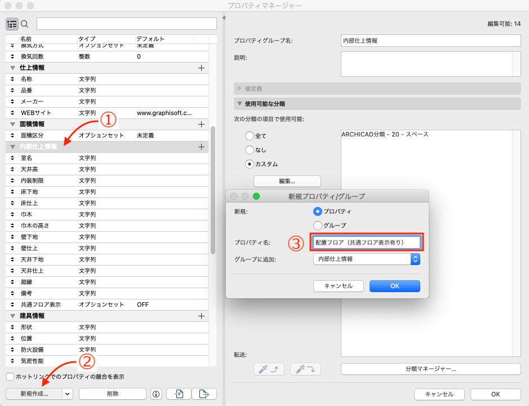Select ARCHICAD分類 - 20 - スペース entry
The image size is (529, 406).
385,134
